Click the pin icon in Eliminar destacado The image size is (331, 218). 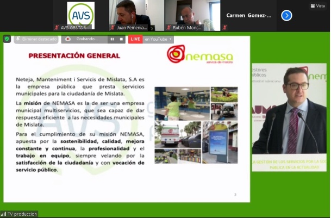pos(18,39)
